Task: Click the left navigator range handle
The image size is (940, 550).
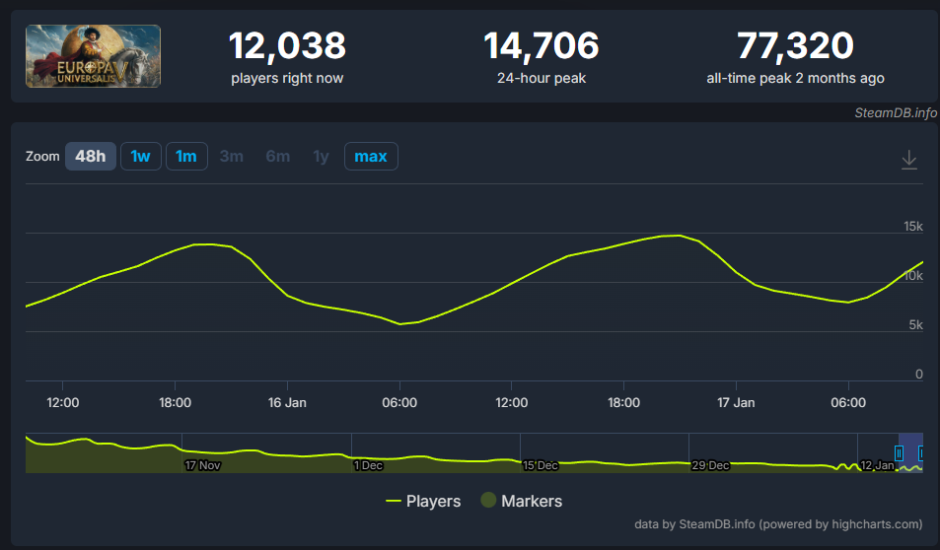Action: pos(899,452)
